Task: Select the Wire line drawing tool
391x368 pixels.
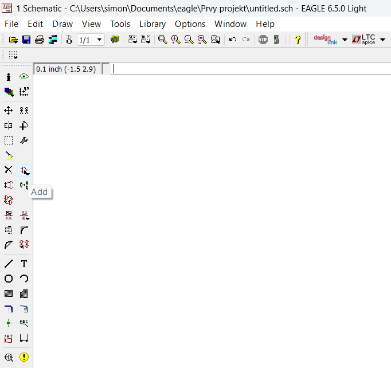Action: pyautogui.click(x=9, y=264)
